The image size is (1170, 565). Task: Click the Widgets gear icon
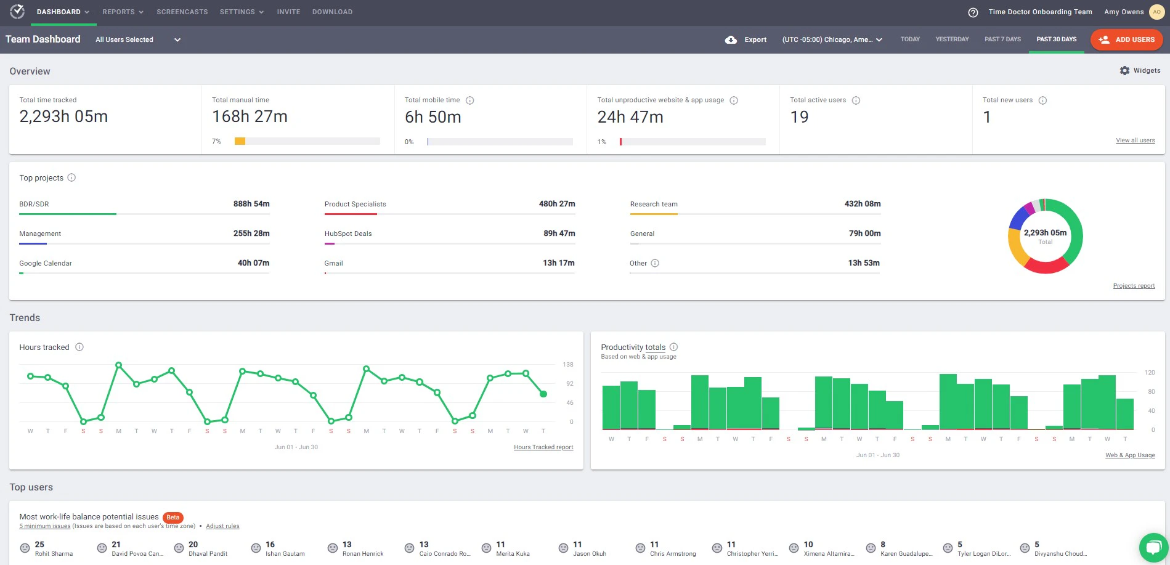[x=1124, y=71]
